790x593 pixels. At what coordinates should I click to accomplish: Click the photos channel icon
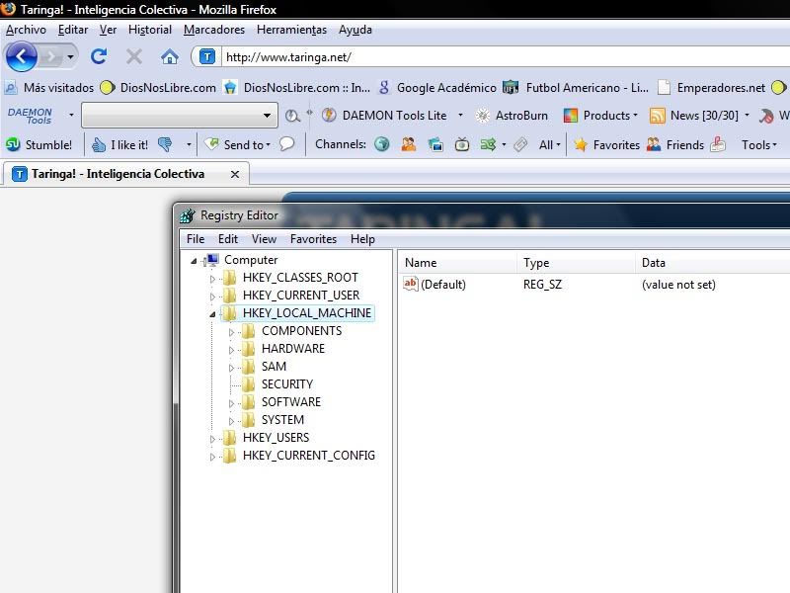pos(435,144)
